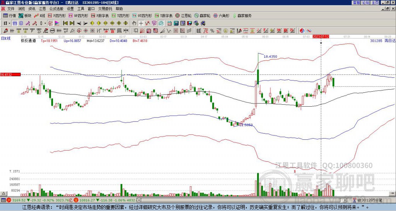Click the up triangle button beside volume
The width and height of the screenshot is (396, 211).
3,193
